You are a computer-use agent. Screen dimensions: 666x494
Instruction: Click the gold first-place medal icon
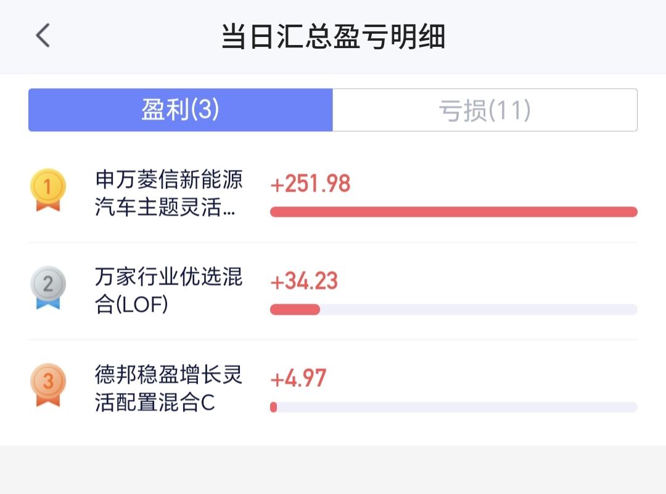(x=48, y=190)
